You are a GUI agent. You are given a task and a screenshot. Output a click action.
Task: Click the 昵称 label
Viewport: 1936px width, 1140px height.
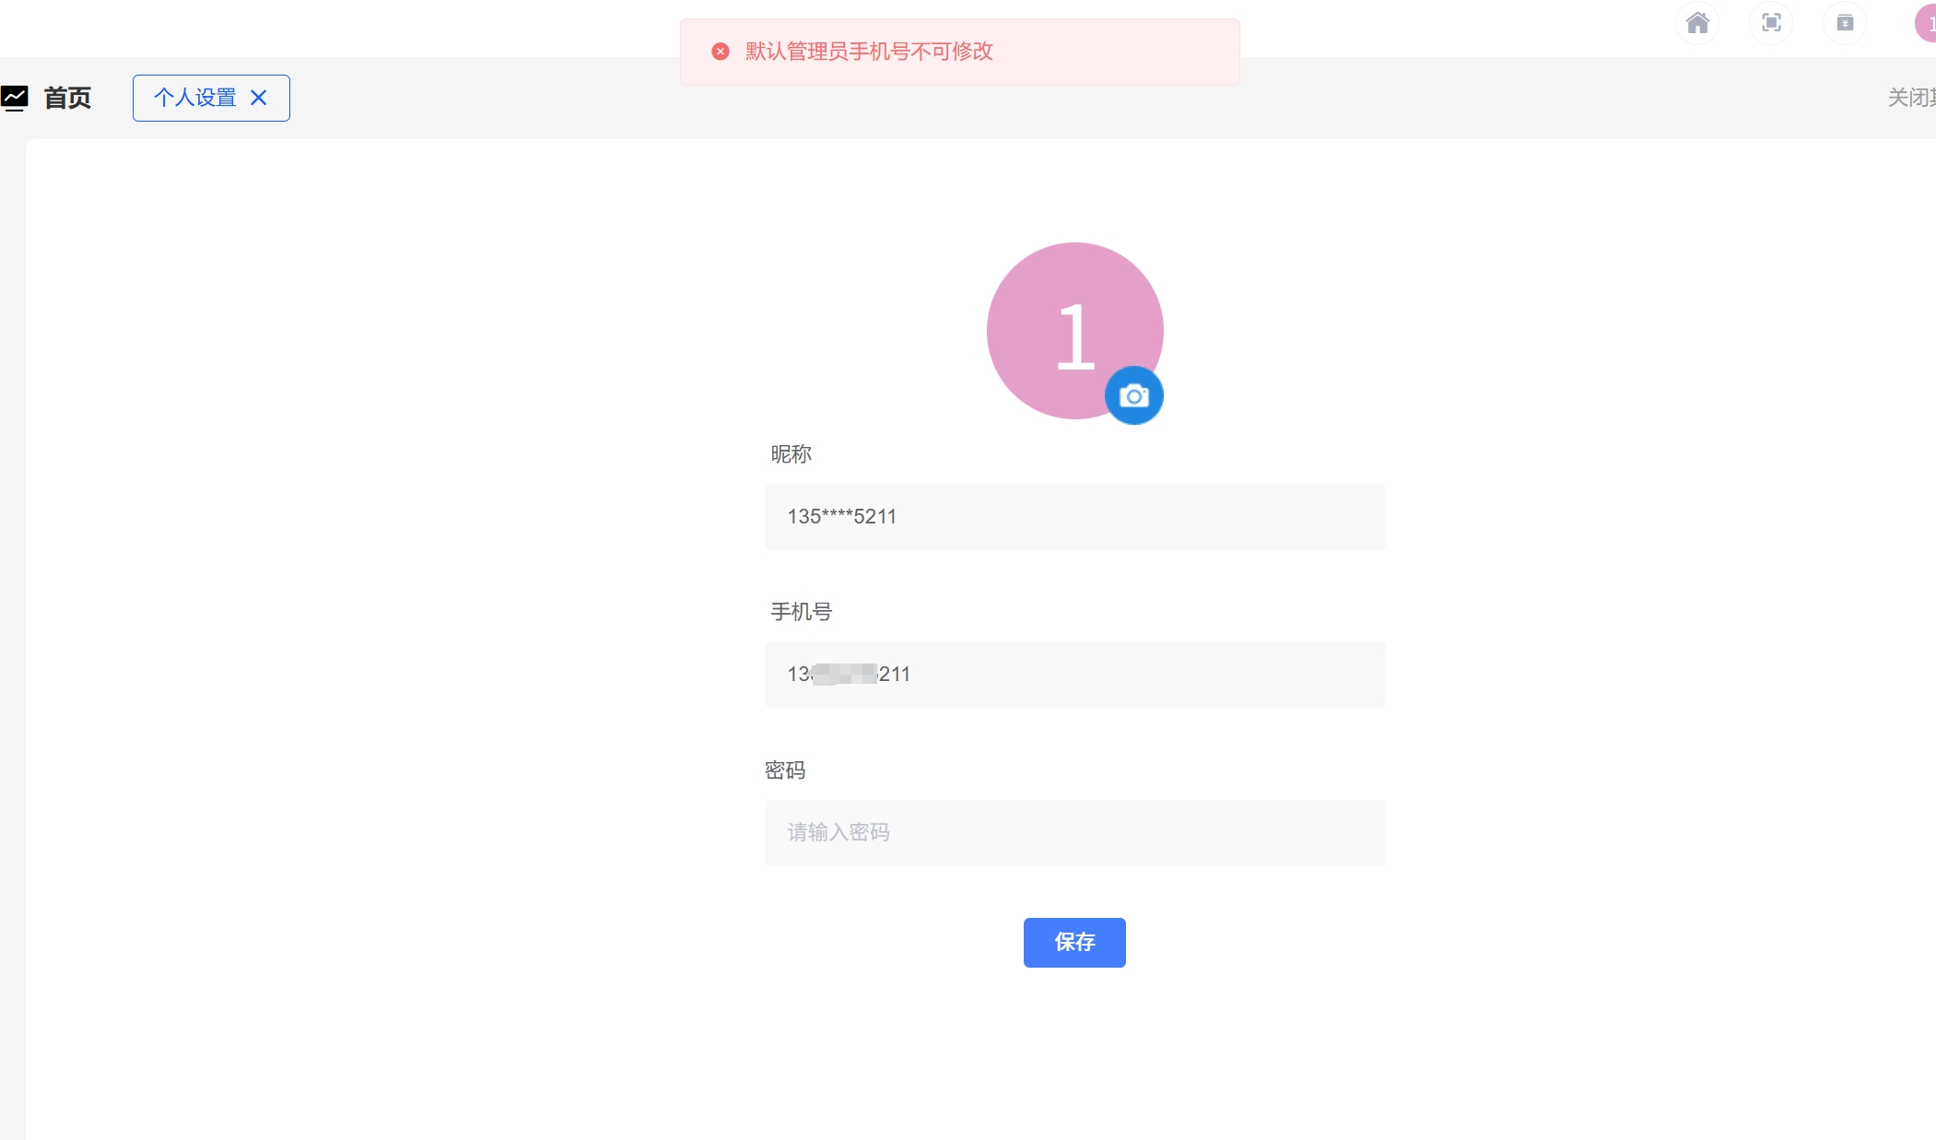point(791,454)
